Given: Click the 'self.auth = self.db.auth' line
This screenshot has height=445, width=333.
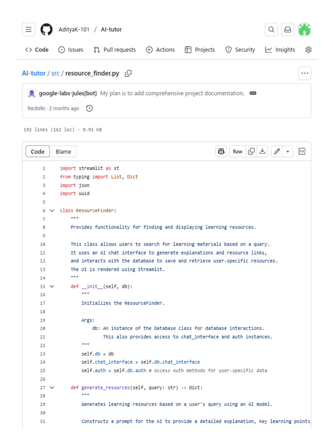Looking at the screenshot, I should click(114, 371).
